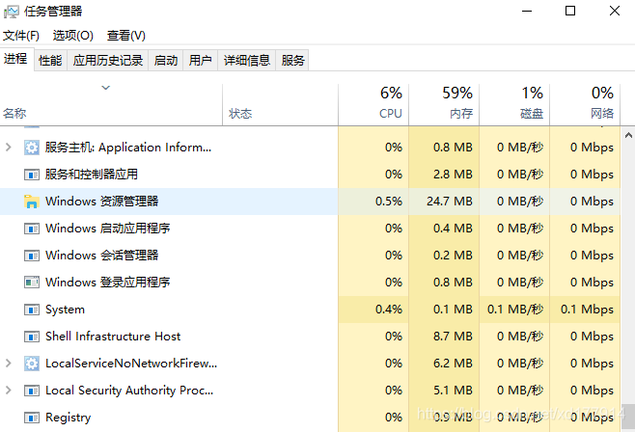Click the 0.4 MB memory value

click(x=453, y=229)
